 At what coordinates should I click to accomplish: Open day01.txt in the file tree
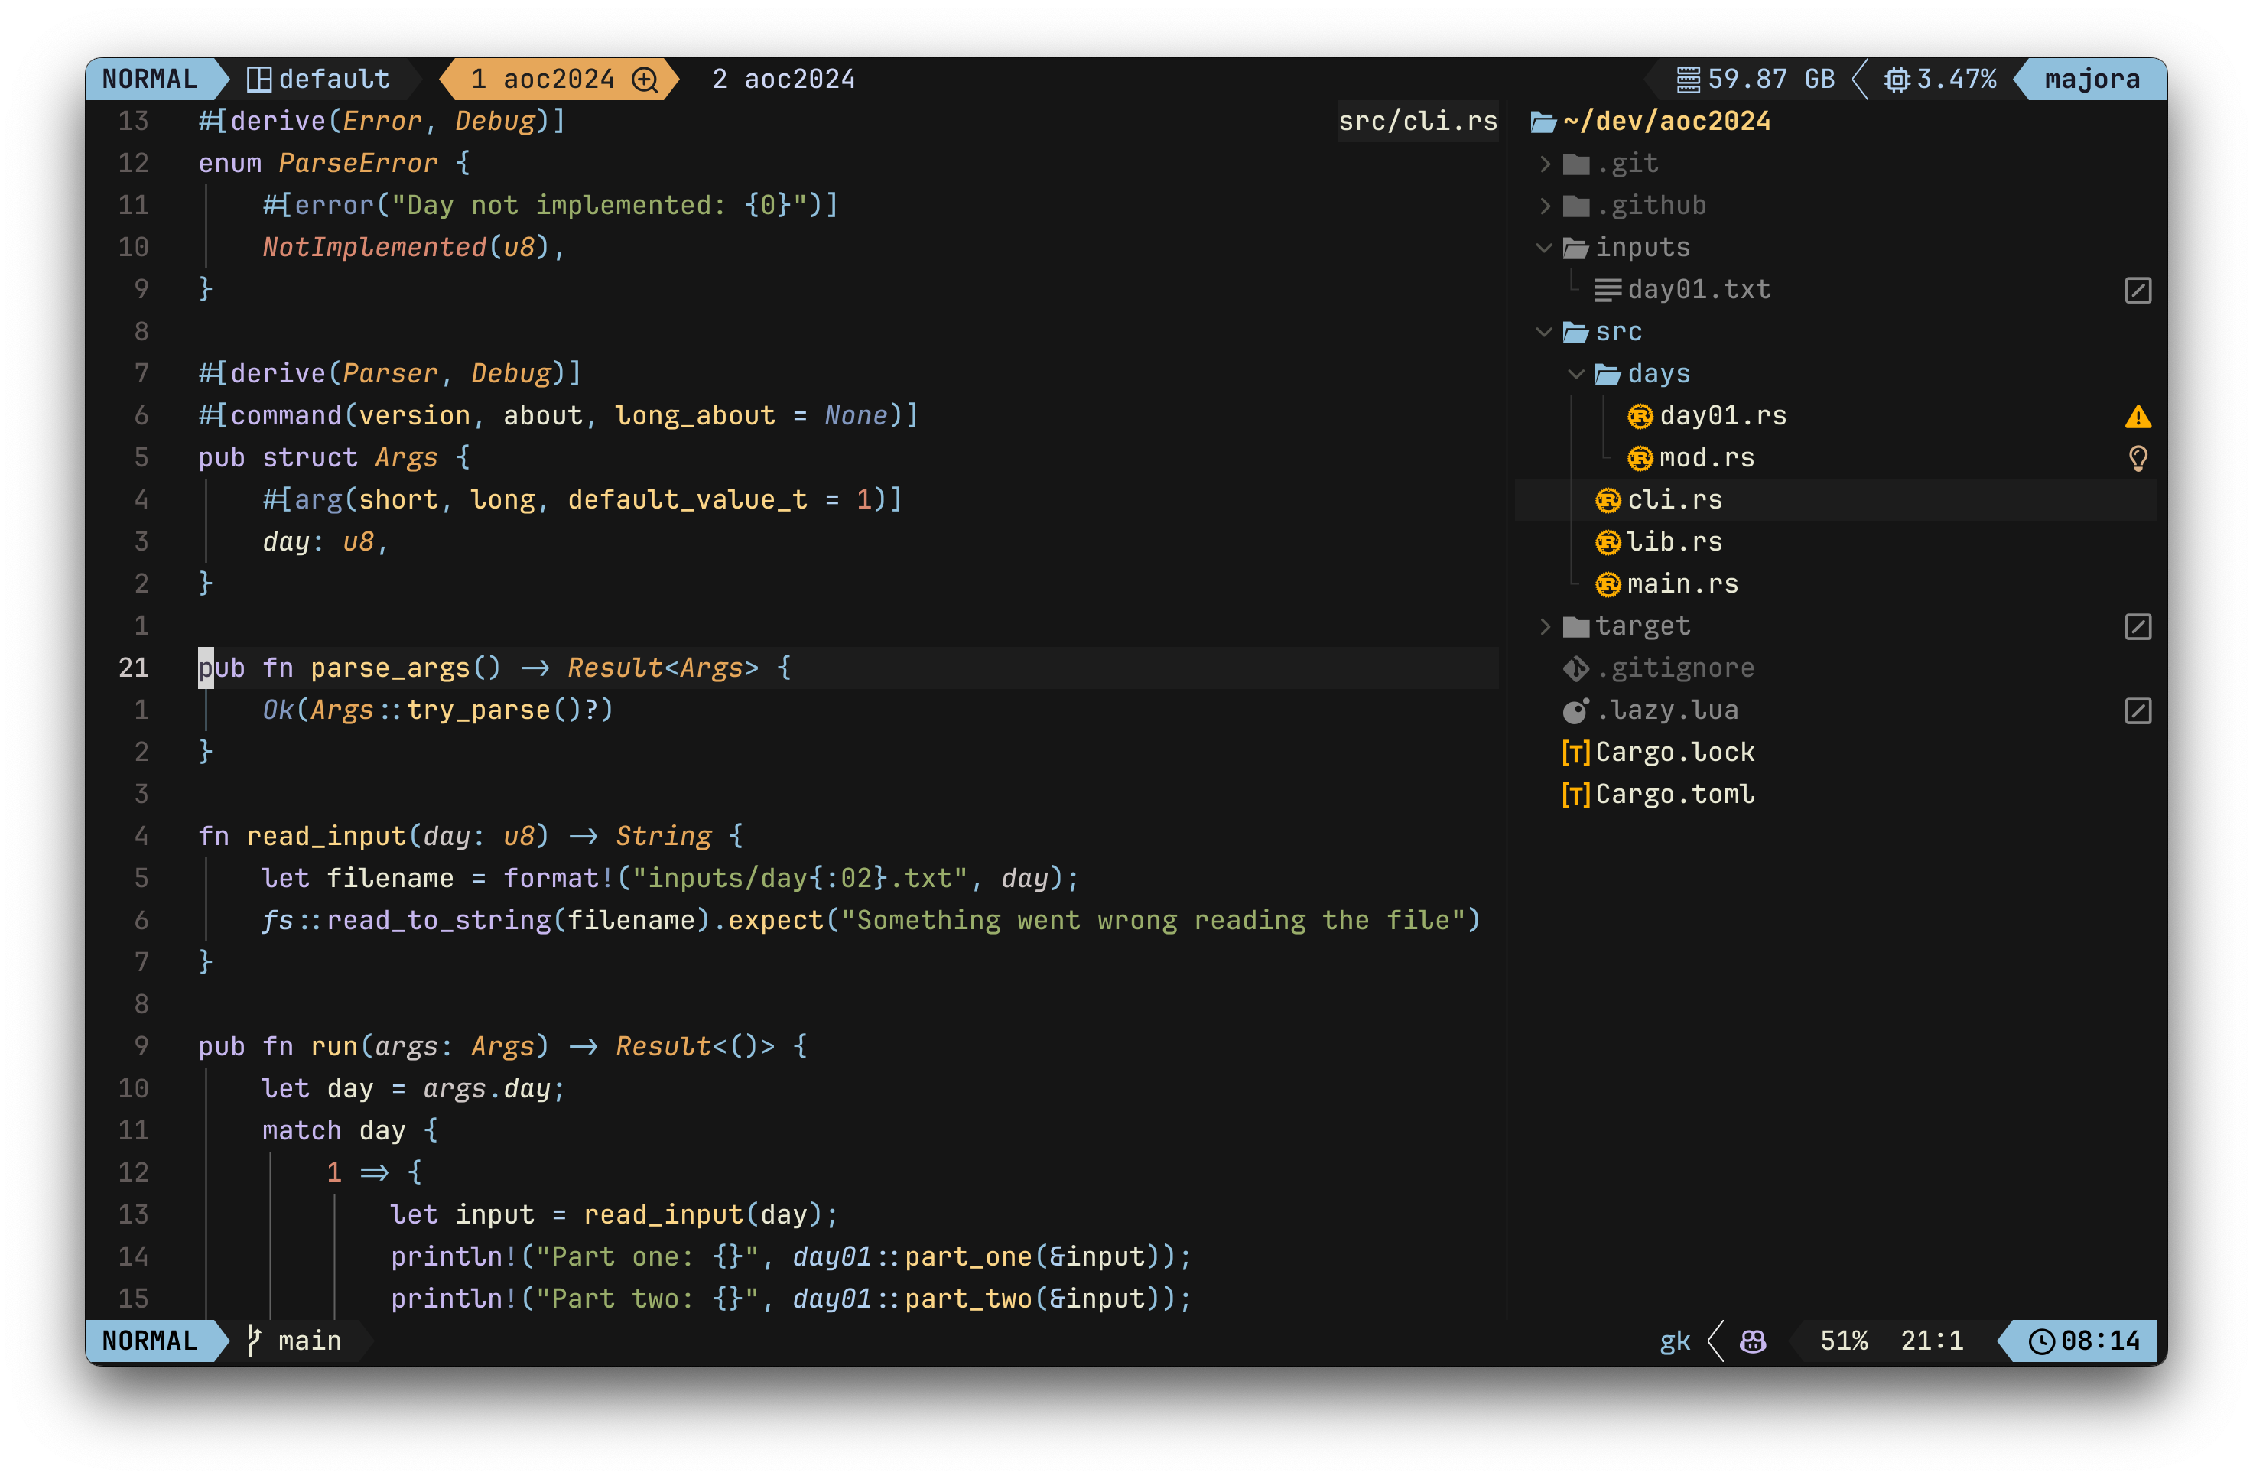(1699, 290)
